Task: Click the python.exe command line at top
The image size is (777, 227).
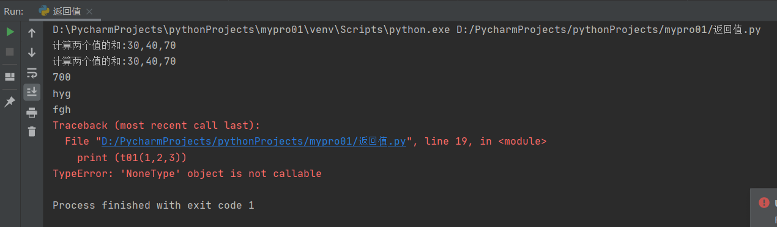Action: [x=407, y=29]
